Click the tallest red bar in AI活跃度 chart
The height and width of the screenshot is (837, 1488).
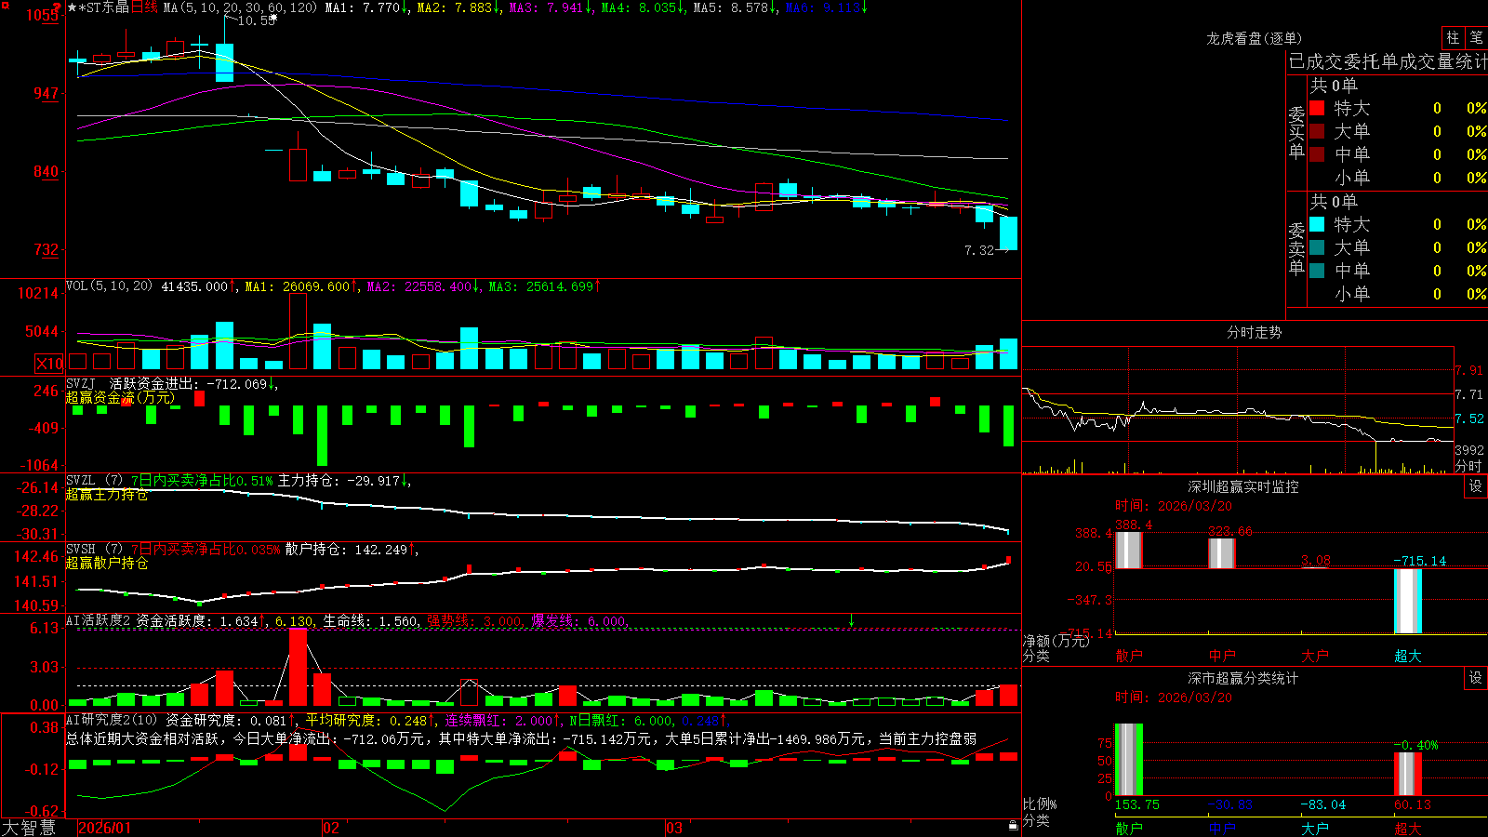(x=298, y=667)
